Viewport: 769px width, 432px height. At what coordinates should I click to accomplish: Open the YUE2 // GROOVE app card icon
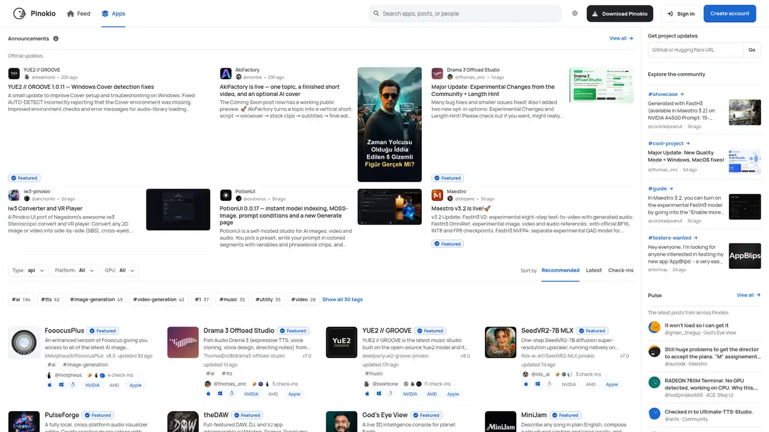pyautogui.click(x=341, y=342)
